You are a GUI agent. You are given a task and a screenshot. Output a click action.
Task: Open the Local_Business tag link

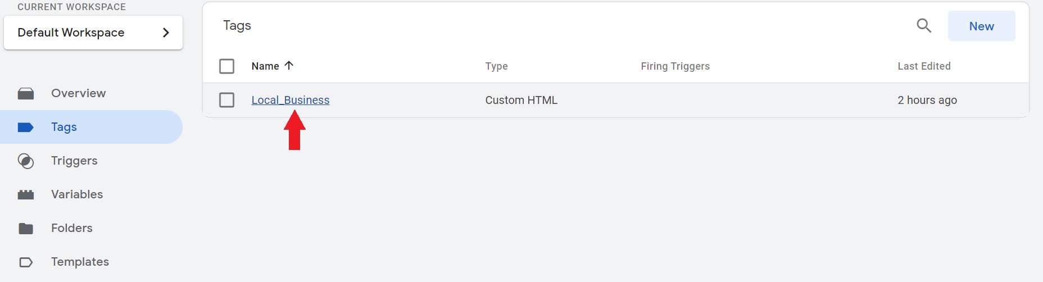291,100
